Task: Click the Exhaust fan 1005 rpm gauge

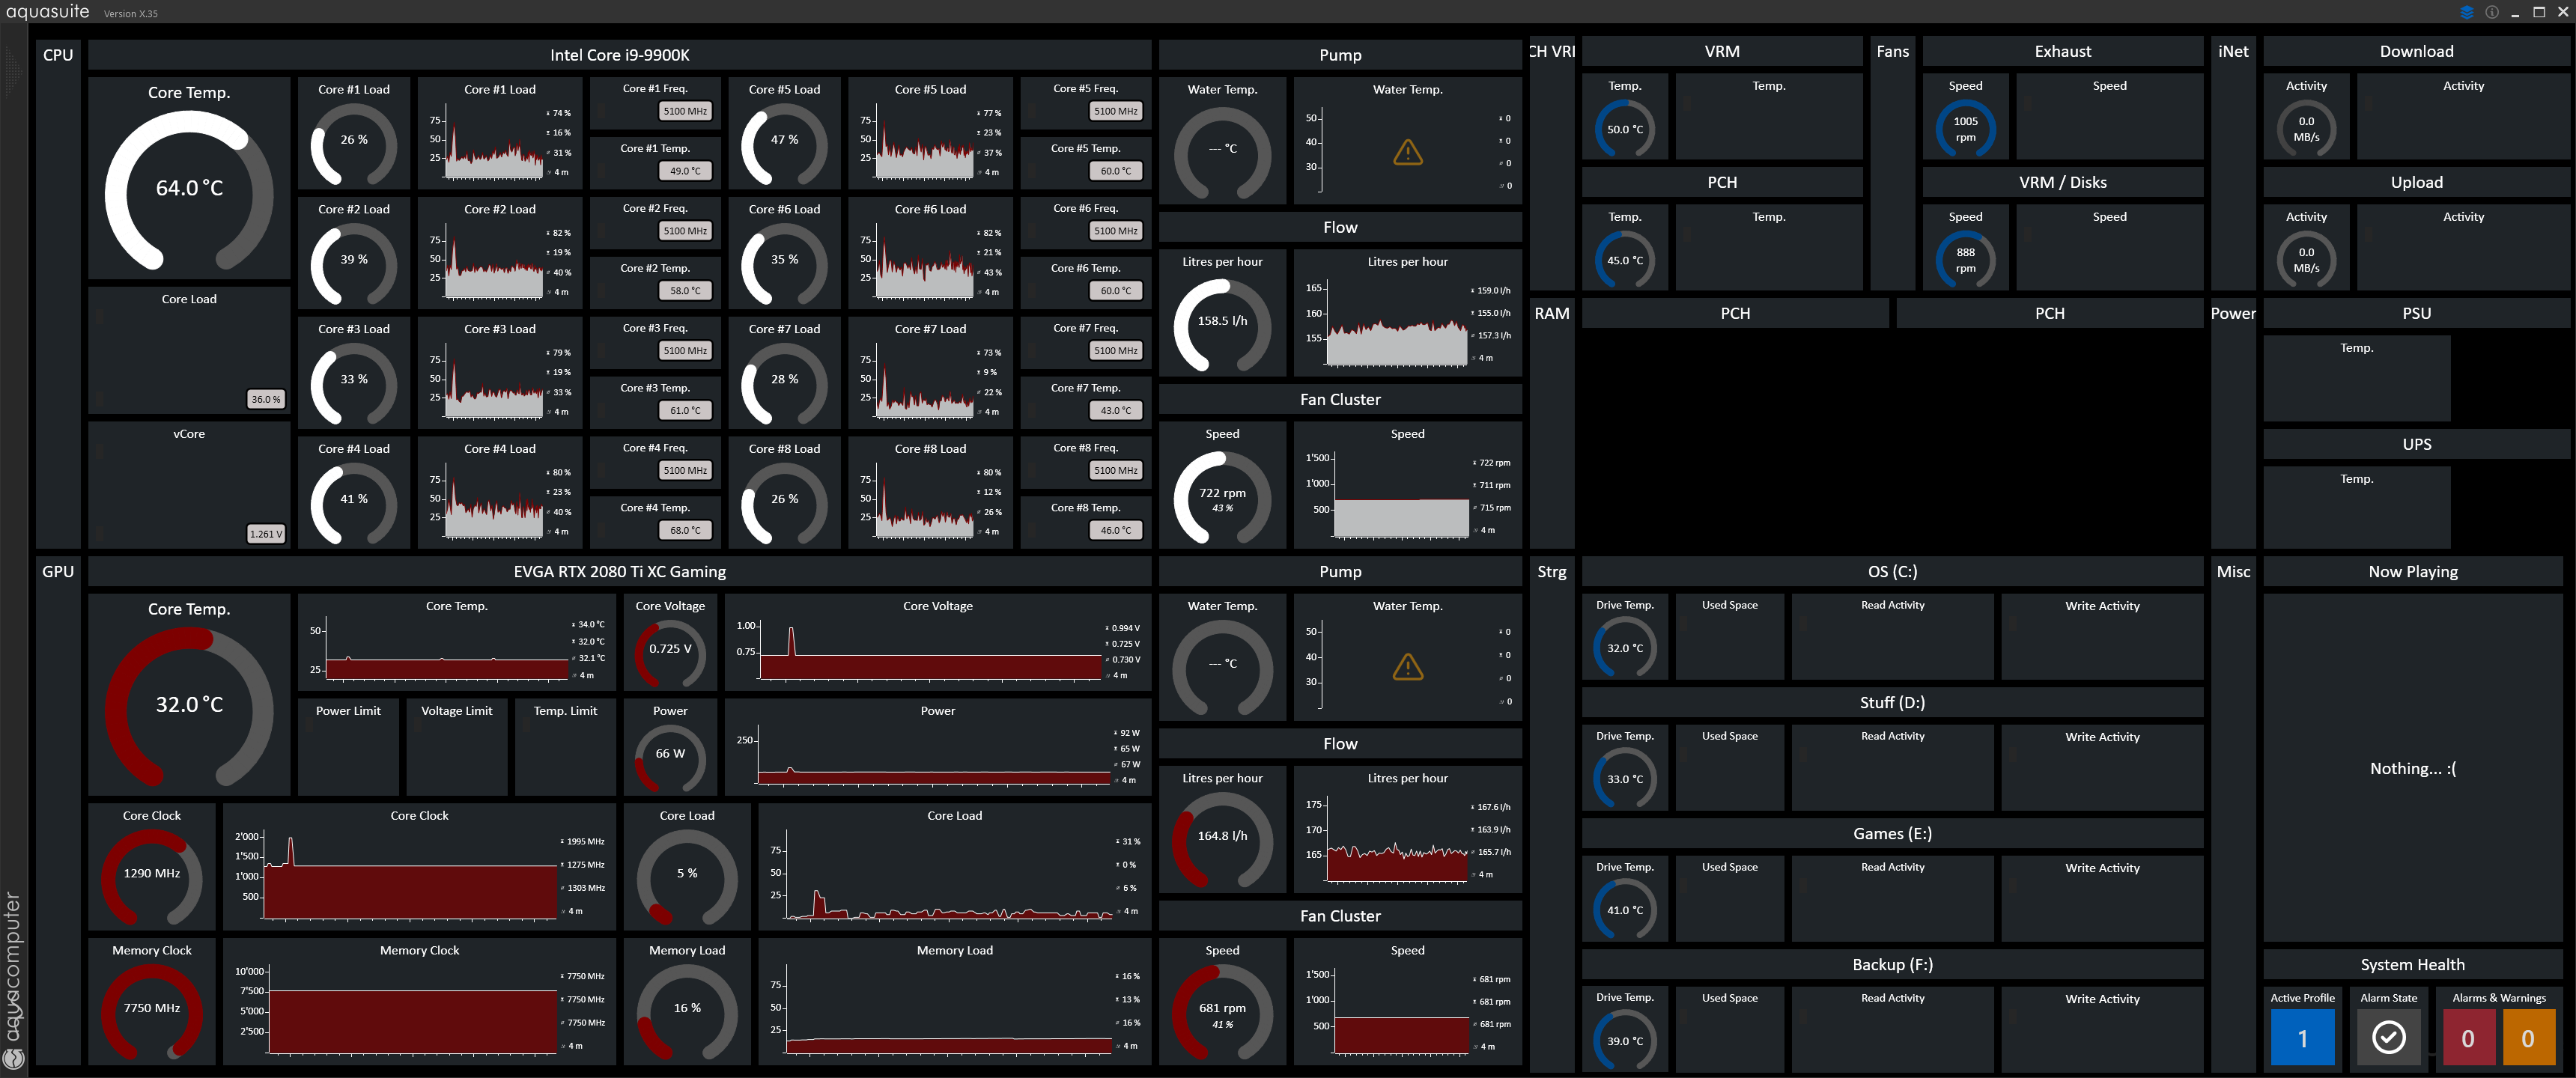Action: click(x=1965, y=129)
